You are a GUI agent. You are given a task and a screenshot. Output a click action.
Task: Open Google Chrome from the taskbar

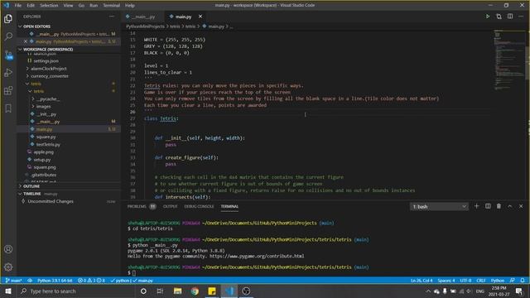click(195, 291)
